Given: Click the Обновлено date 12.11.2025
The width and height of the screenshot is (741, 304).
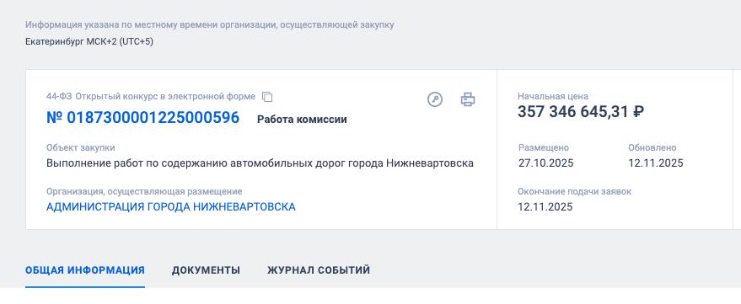Looking at the screenshot, I should click(x=656, y=163).
